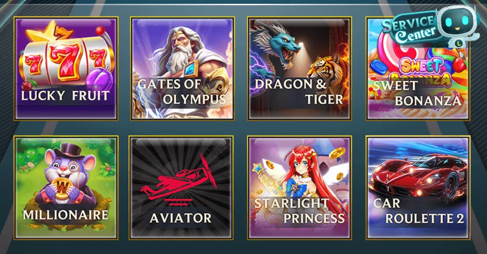
Task: Launch Gates of Olympus game
Action: pos(182,69)
